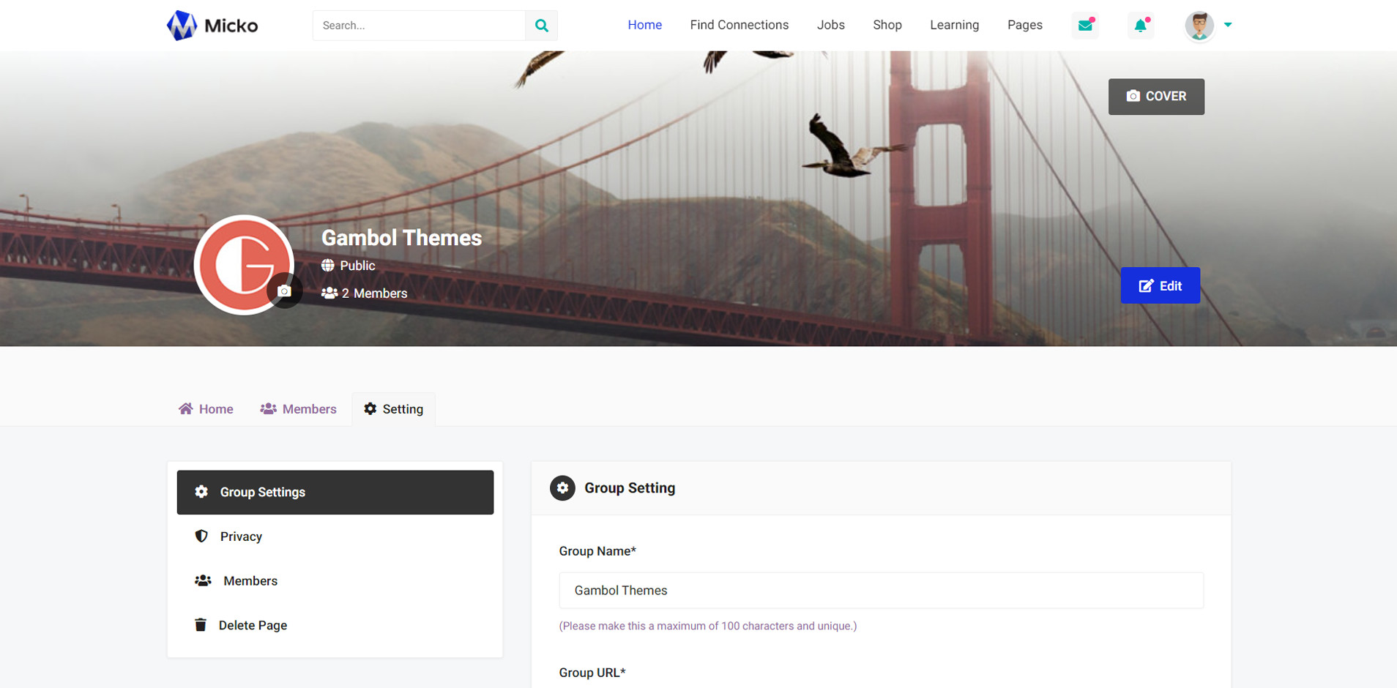Open the Jobs nav item
This screenshot has height=688, width=1397.
830,25
